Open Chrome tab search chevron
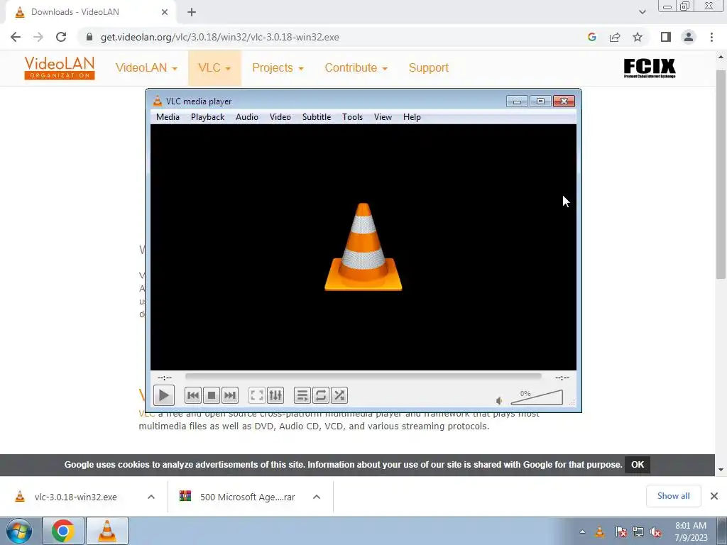The image size is (727, 545). point(642,12)
